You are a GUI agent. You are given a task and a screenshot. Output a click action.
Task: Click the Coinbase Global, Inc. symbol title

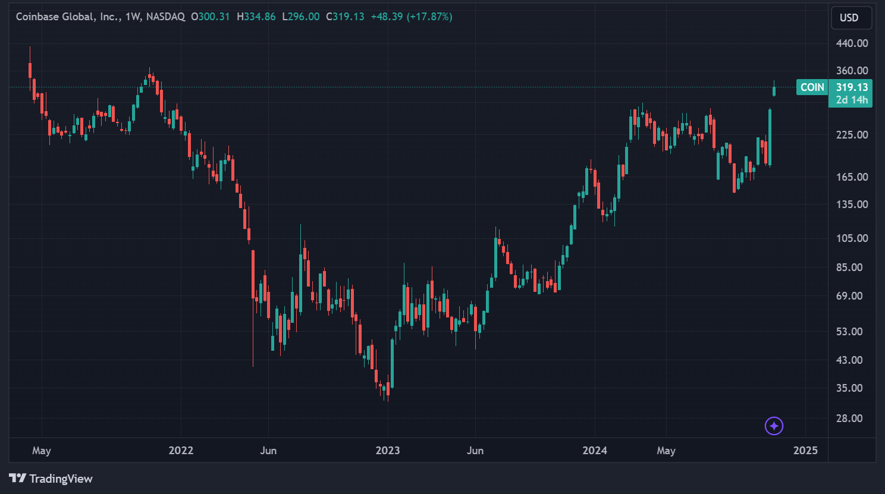[x=67, y=17]
